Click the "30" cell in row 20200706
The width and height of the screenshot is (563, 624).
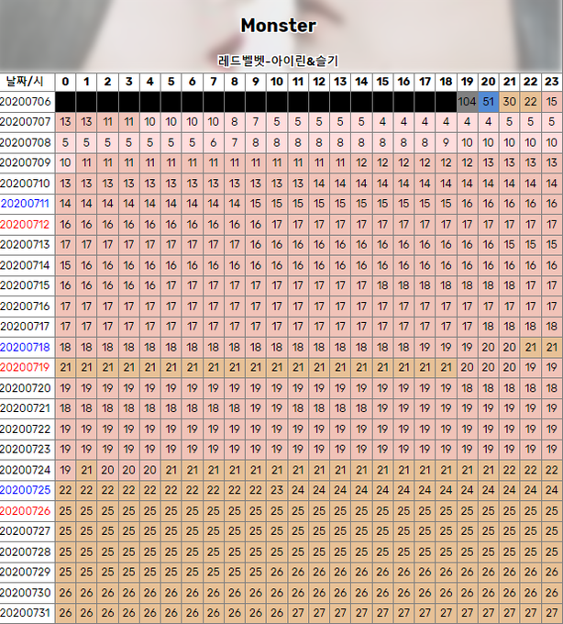(509, 102)
